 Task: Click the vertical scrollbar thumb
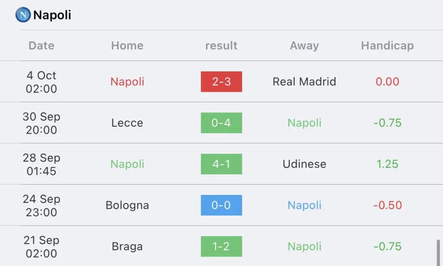[x=438, y=253]
